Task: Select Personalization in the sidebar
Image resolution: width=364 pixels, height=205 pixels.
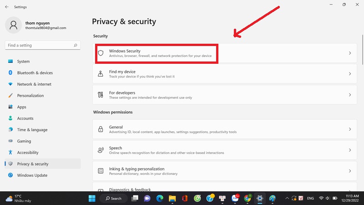Action: tap(30, 96)
